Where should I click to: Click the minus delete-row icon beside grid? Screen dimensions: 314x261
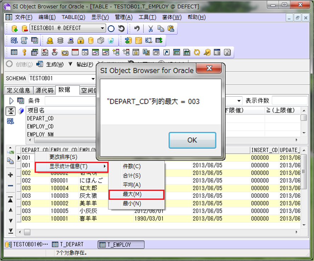[10, 186]
